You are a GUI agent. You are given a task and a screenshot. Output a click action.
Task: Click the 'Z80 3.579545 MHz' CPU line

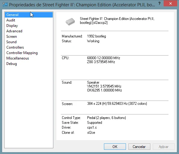point(101,62)
